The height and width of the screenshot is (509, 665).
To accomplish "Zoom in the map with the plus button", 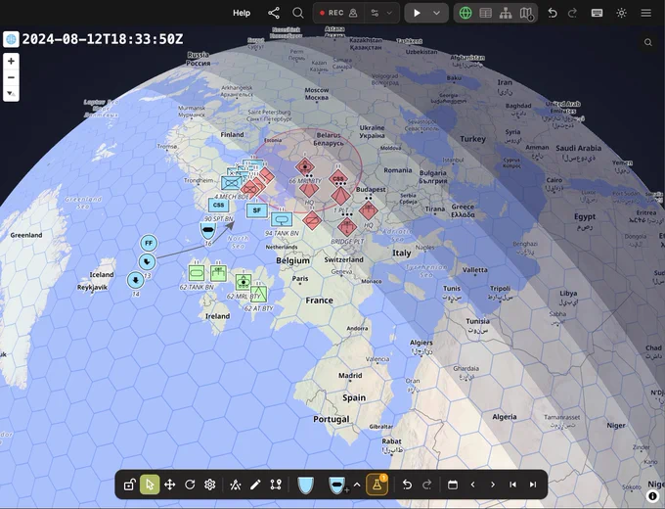I will 11,61.
